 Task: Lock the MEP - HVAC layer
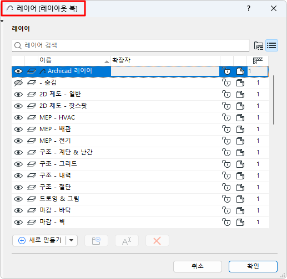pos(226,118)
